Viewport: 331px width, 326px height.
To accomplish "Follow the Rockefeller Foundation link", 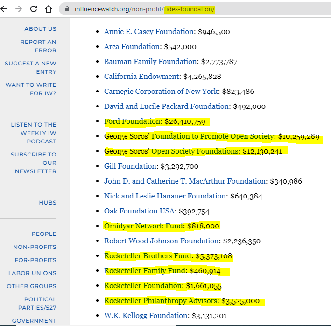I will click(143, 286).
